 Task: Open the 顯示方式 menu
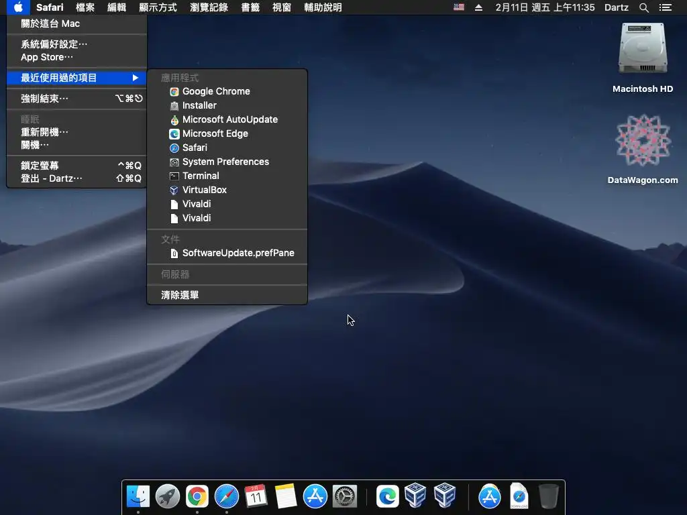click(x=158, y=7)
